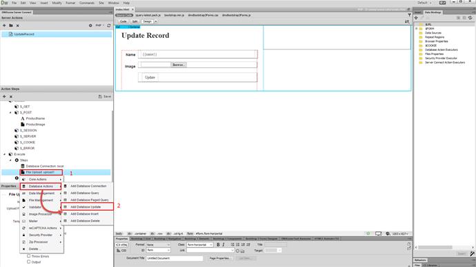476x267 pixels.
Task: Toggle bold formatting in Properties panel
Action: tap(218, 244)
